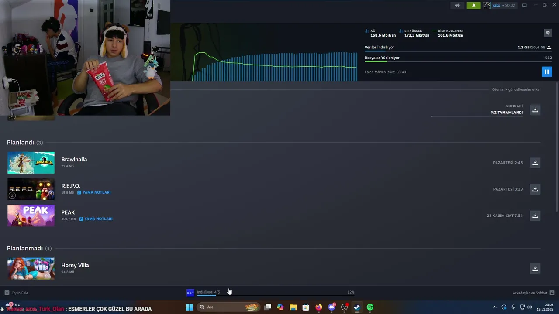Open volume speaker tray icon

click(x=529, y=307)
